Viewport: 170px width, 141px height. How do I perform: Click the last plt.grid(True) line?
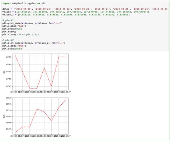12,49
